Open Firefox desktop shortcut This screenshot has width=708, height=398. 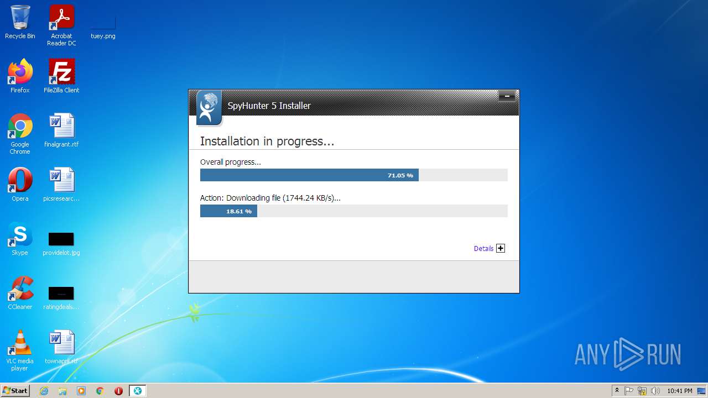coord(20,76)
